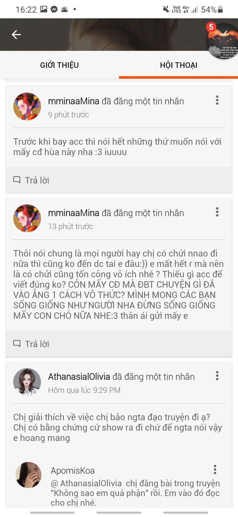Image resolution: width=238 pixels, height=517 pixels.
Task: Open mminaaMina's avatar on the 13 phút trước post
Action: click(27, 218)
